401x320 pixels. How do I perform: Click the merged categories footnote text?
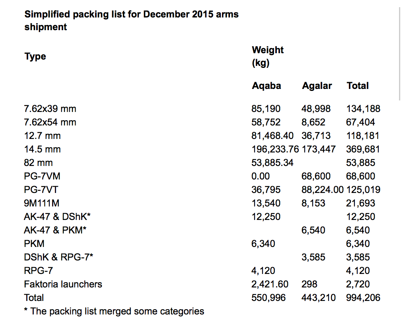tap(114, 311)
